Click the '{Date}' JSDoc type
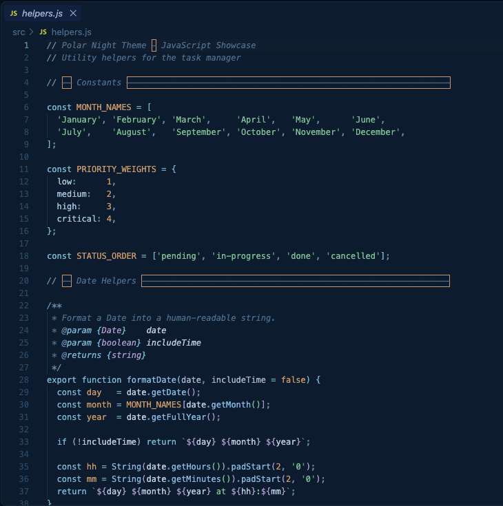Viewport: 503px width, 506px height. pos(111,330)
